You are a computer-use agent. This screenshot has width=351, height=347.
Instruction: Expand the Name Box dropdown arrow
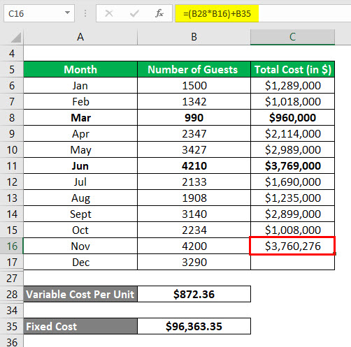coord(67,13)
